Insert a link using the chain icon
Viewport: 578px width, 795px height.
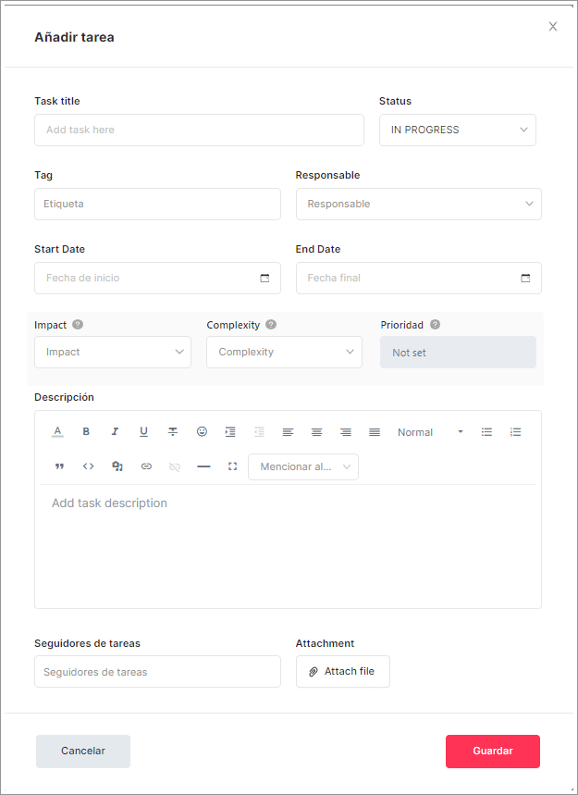pyautogui.click(x=146, y=466)
